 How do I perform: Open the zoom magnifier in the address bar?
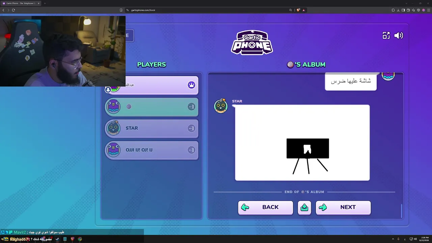coord(290,10)
